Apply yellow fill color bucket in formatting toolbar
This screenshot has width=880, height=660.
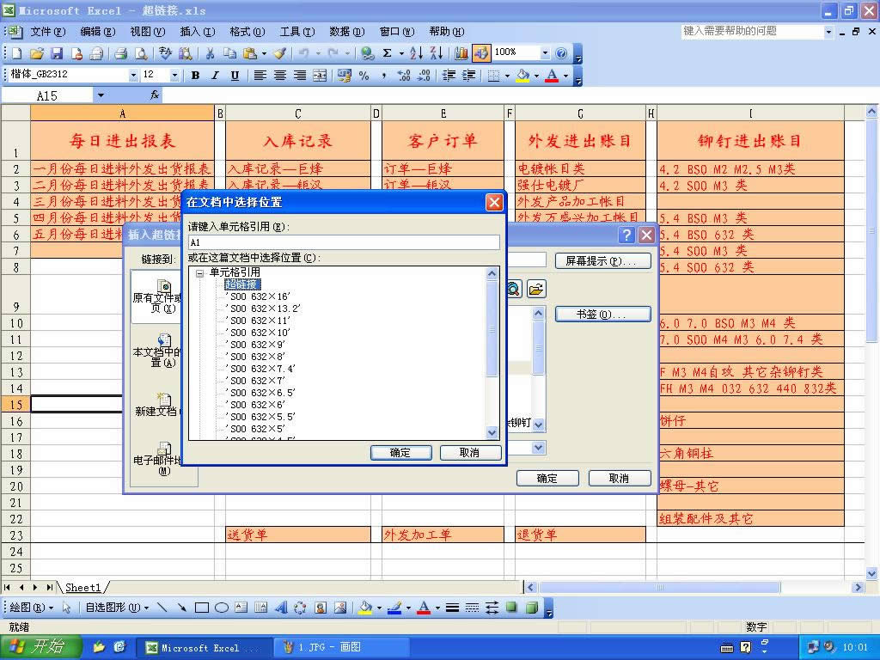[523, 76]
